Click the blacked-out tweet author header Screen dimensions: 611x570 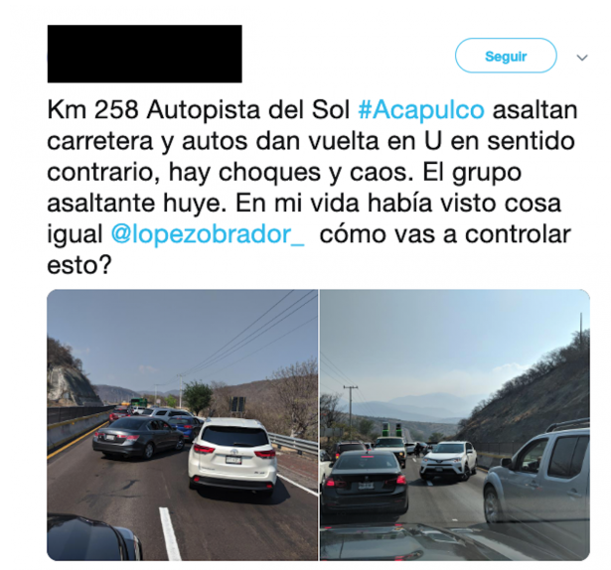pyautogui.click(x=145, y=54)
